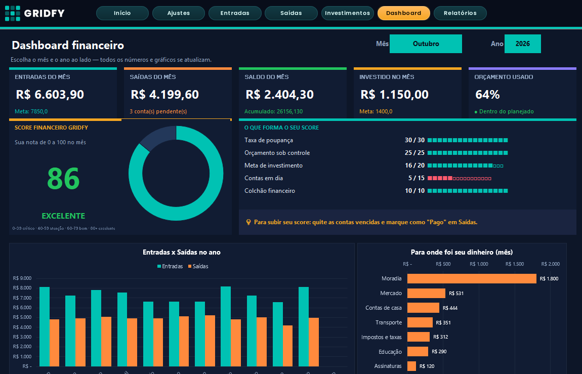Click the Saídas legend color marker
Image resolution: width=582 pixels, height=374 pixels.
[x=190, y=266]
